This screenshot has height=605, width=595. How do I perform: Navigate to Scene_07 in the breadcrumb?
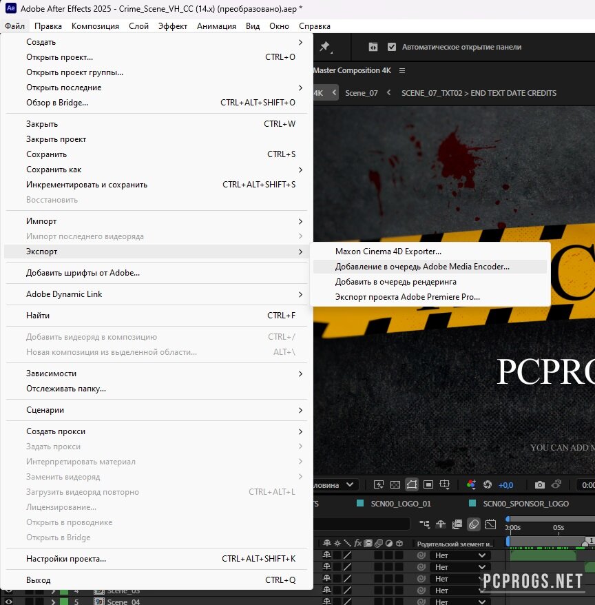click(x=361, y=93)
